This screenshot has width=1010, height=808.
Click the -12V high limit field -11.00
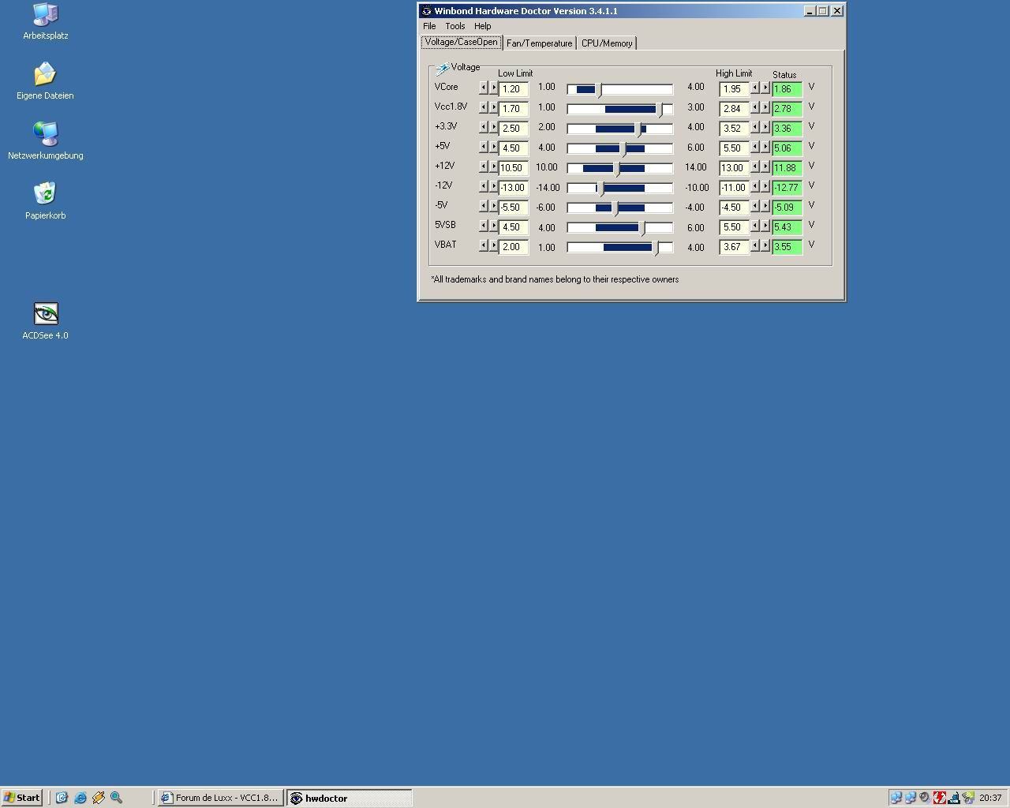[x=734, y=188]
